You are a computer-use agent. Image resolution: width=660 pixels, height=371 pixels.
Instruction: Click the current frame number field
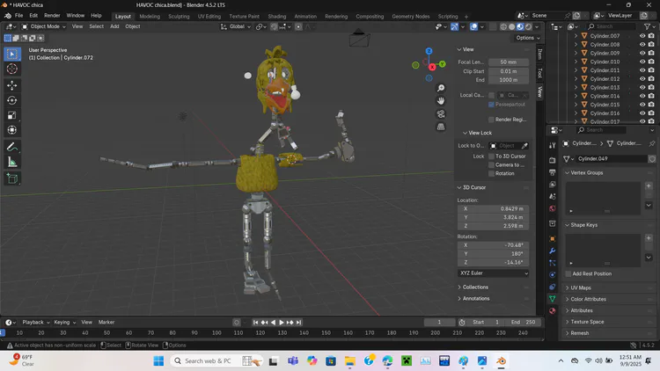(x=439, y=323)
